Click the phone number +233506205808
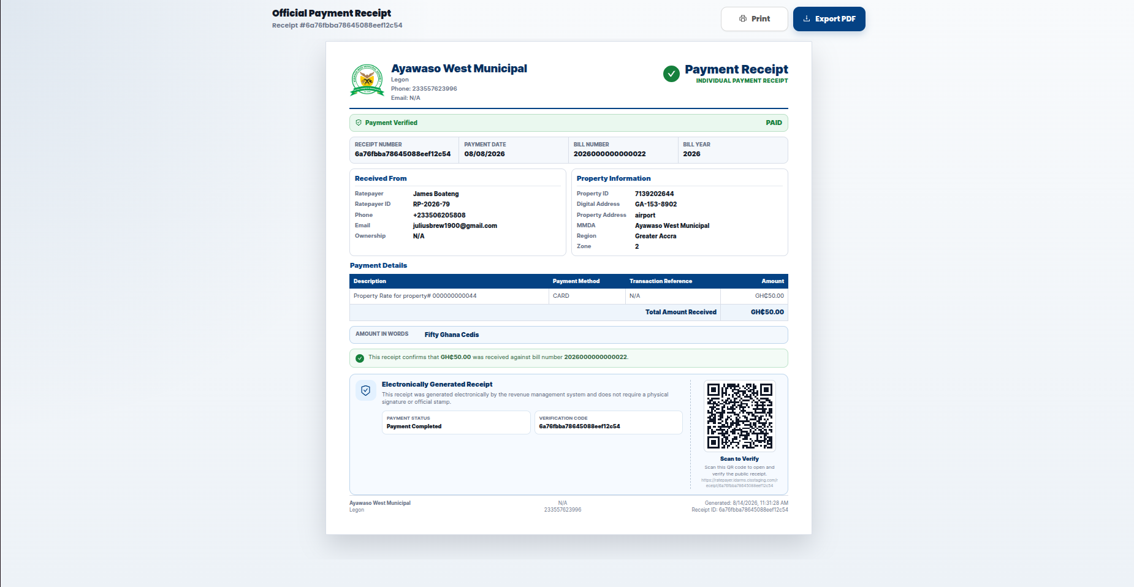This screenshot has width=1134, height=587. (440, 215)
